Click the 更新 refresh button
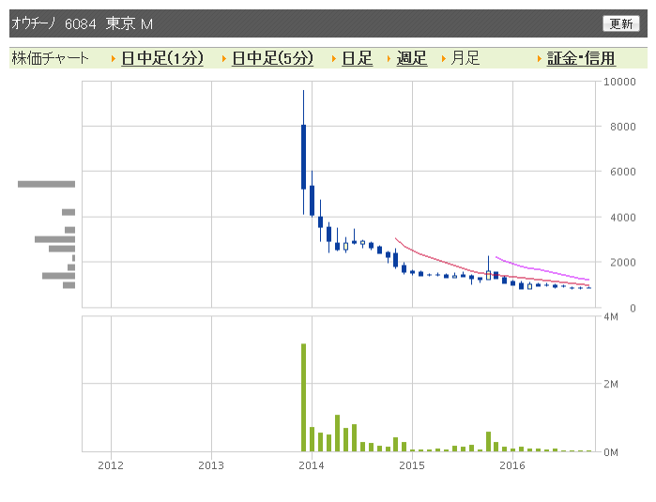656x502 pixels. coord(621,23)
